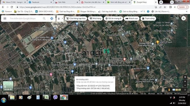190x106 pixels.
Task: Open File Explorer from the taskbar
Action: [x=12, y=98]
